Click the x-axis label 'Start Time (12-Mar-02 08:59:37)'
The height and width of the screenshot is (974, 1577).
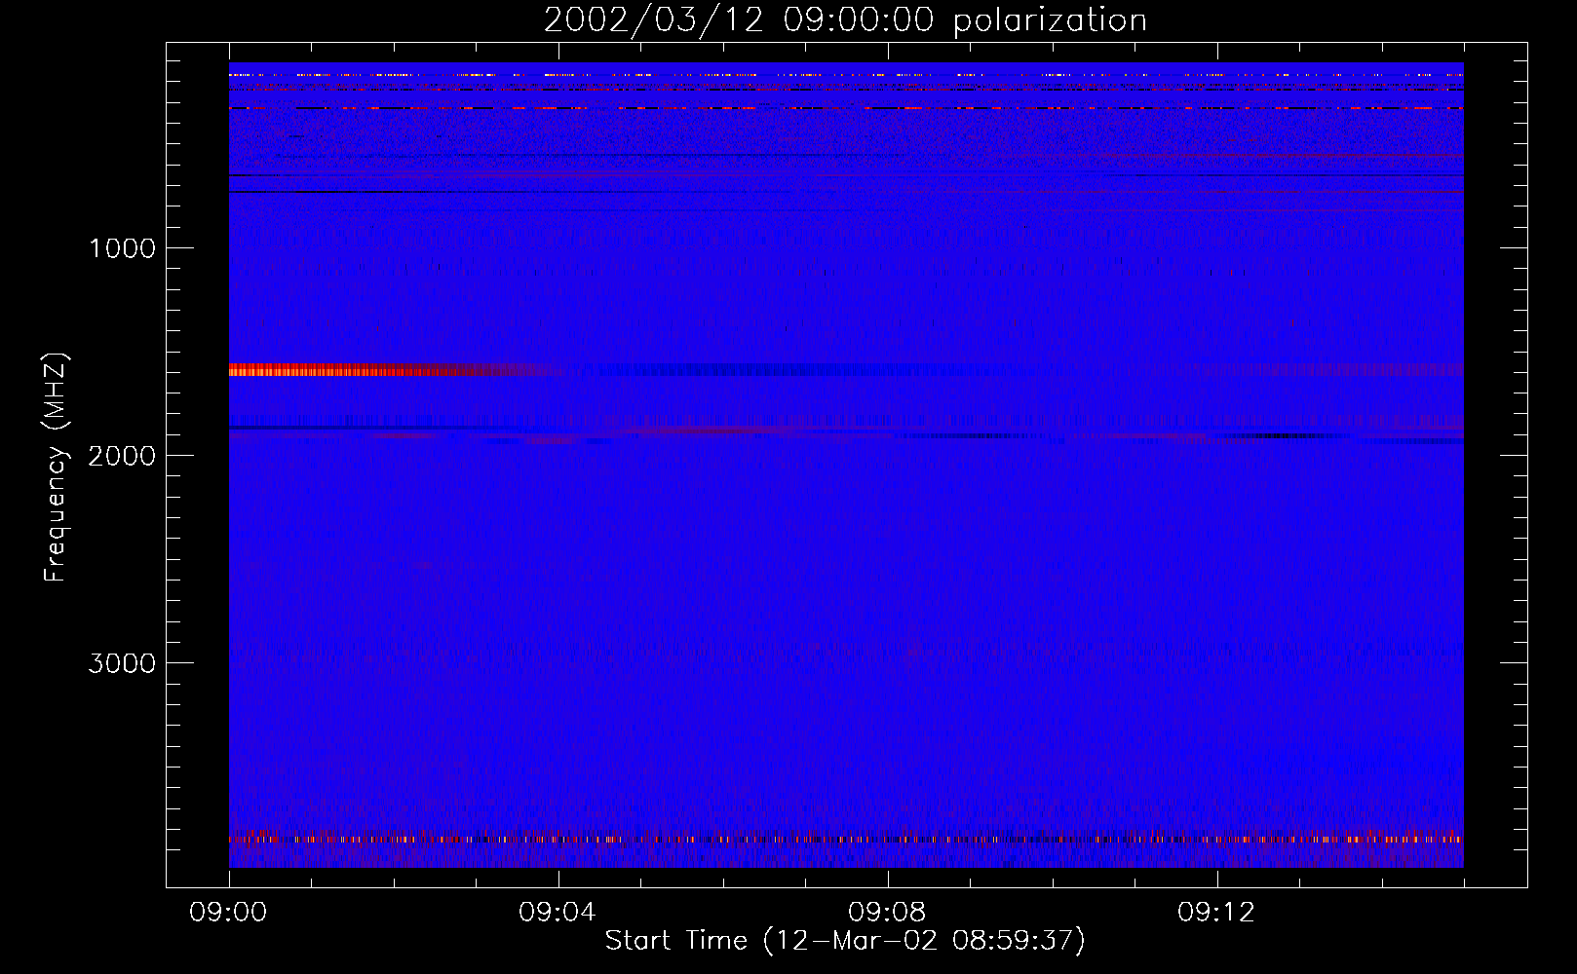coord(845,941)
